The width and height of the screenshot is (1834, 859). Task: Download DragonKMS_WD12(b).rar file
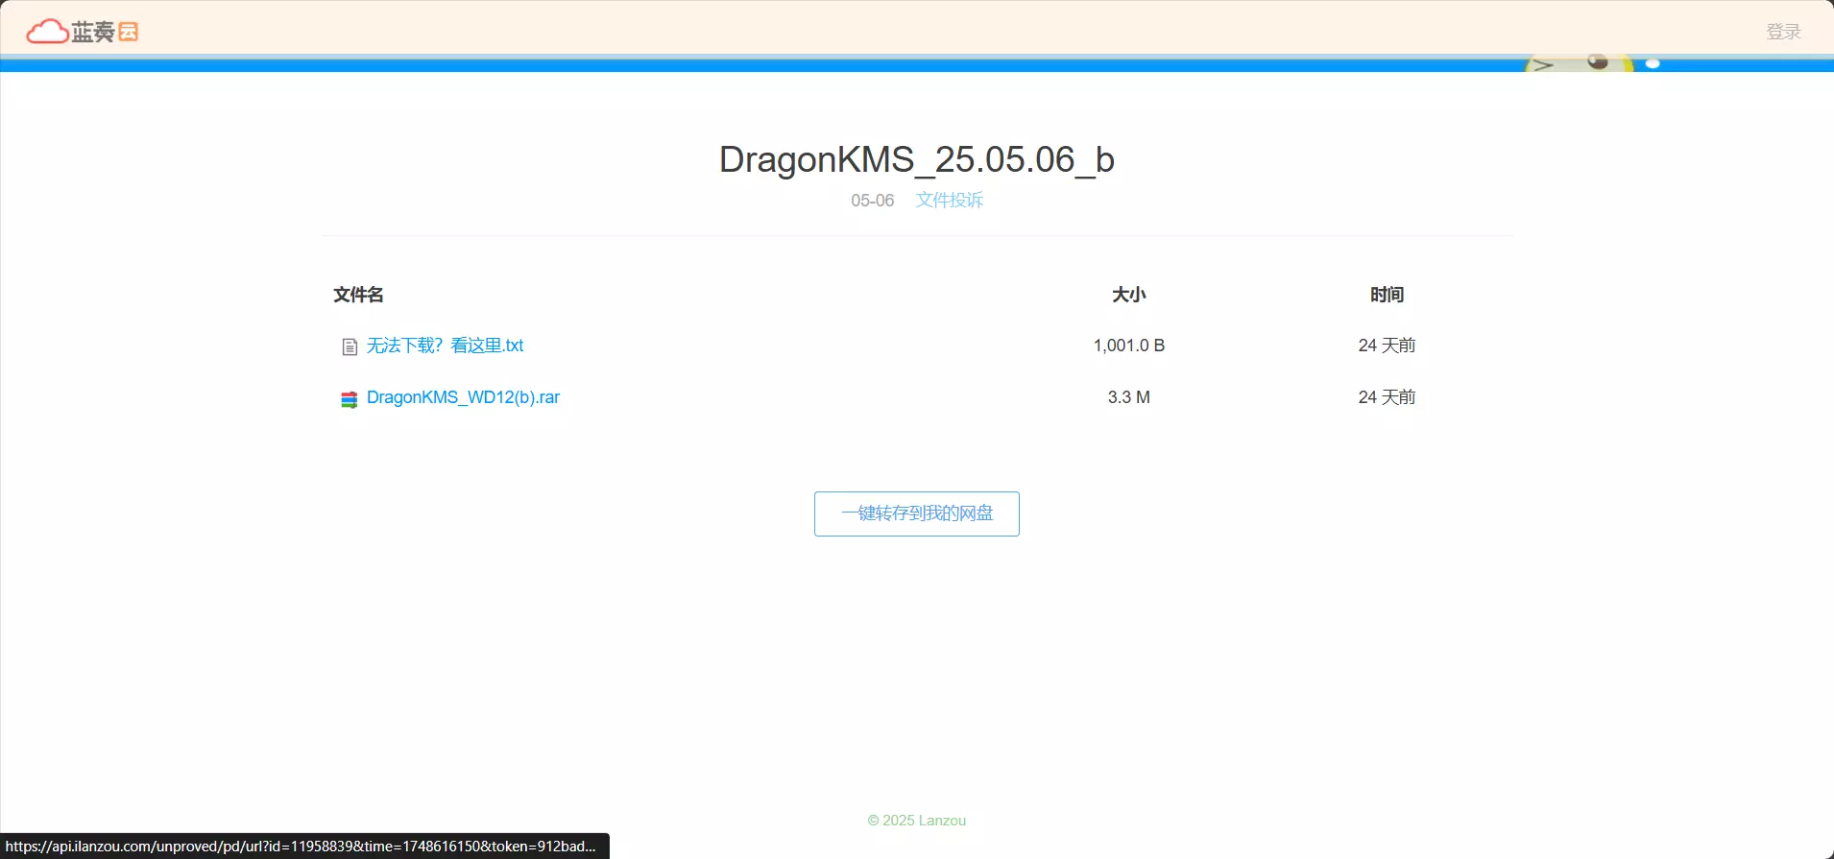pos(463,397)
